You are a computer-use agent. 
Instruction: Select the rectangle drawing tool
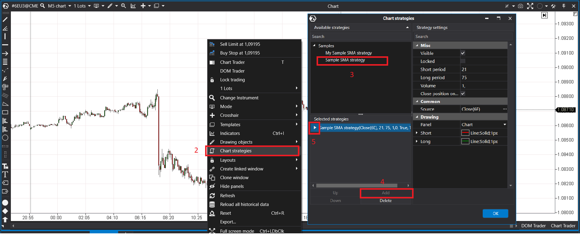coord(5,112)
